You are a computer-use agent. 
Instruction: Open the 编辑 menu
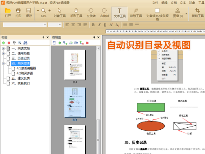(164, 3)
